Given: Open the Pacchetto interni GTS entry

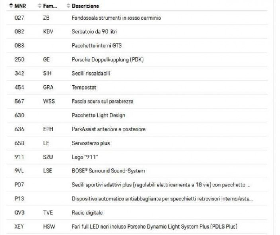Looking at the screenshot, I should click(x=137, y=46).
